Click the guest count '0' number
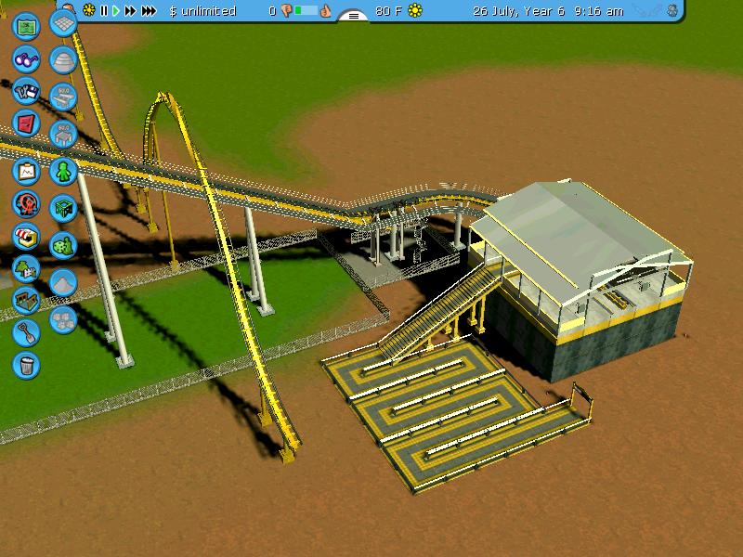The height and width of the screenshot is (557, 743). tap(272, 11)
